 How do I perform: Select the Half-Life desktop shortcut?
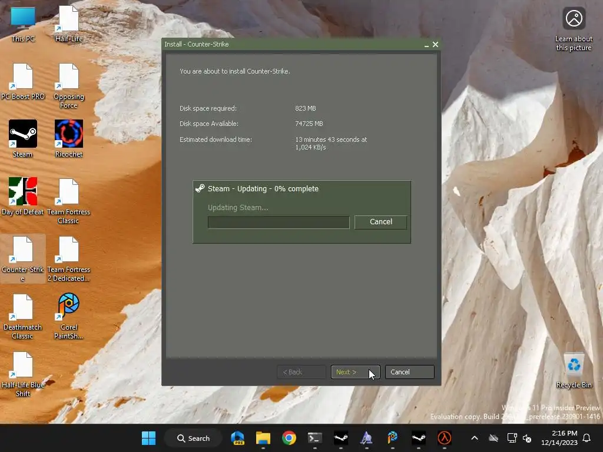68,24
